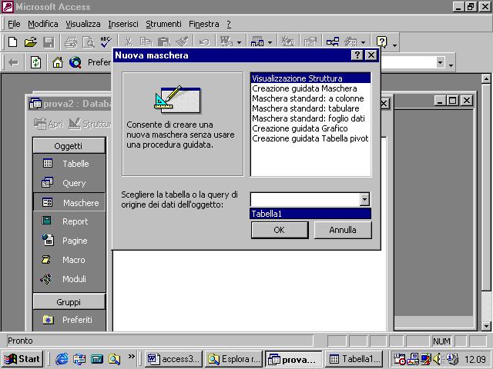Select Creazione guidata Maschera
Image resolution: width=493 pixels, height=369 pixels.
click(310, 88)
